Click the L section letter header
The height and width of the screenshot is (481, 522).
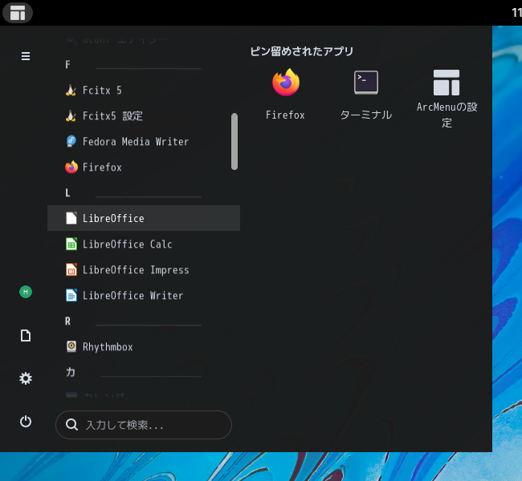67,192
